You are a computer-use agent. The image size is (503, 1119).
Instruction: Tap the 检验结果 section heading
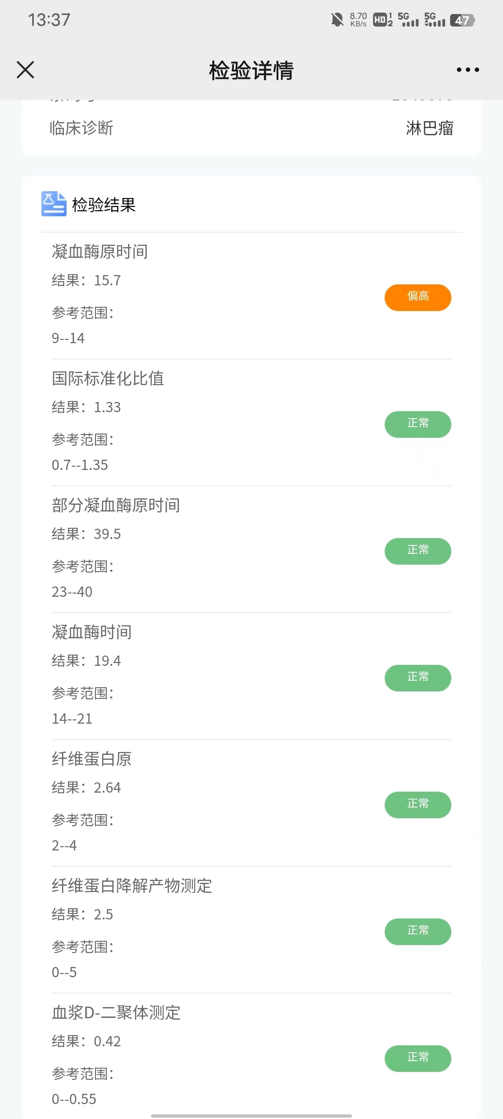point(104,205)
